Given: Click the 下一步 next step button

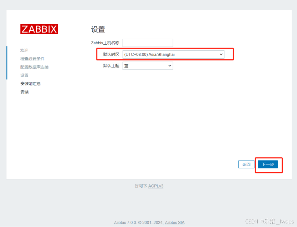Looking at the screenshot, I should 268,164.
